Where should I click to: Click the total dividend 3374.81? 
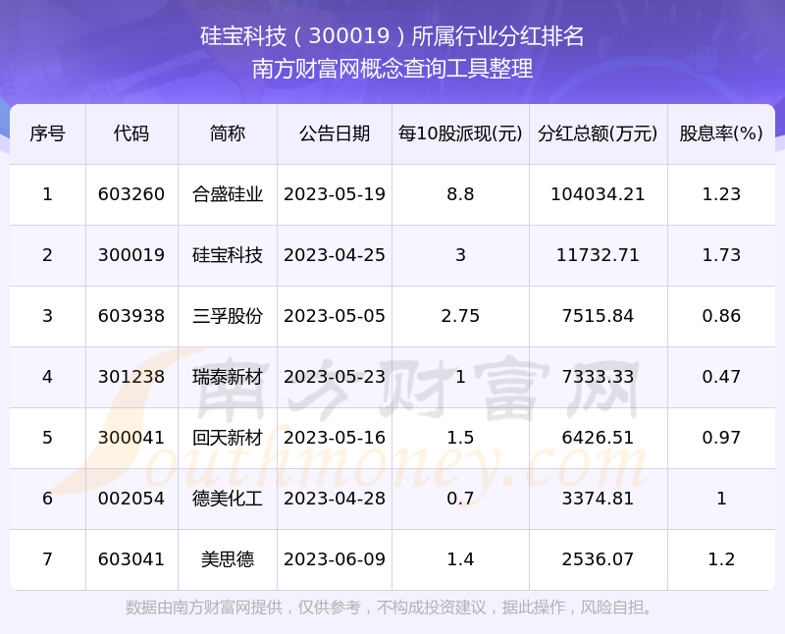click(x=598, y=499)
